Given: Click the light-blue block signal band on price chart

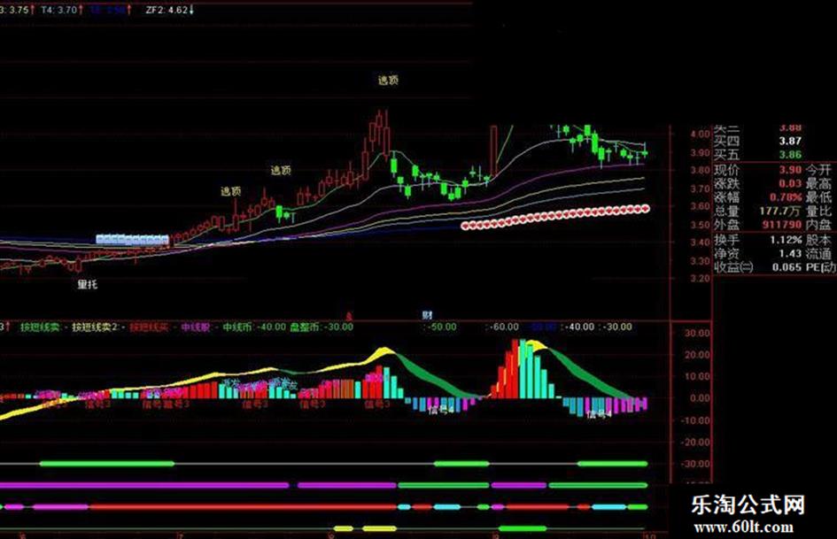Looking at the screenshot, I should click(132, 239).
